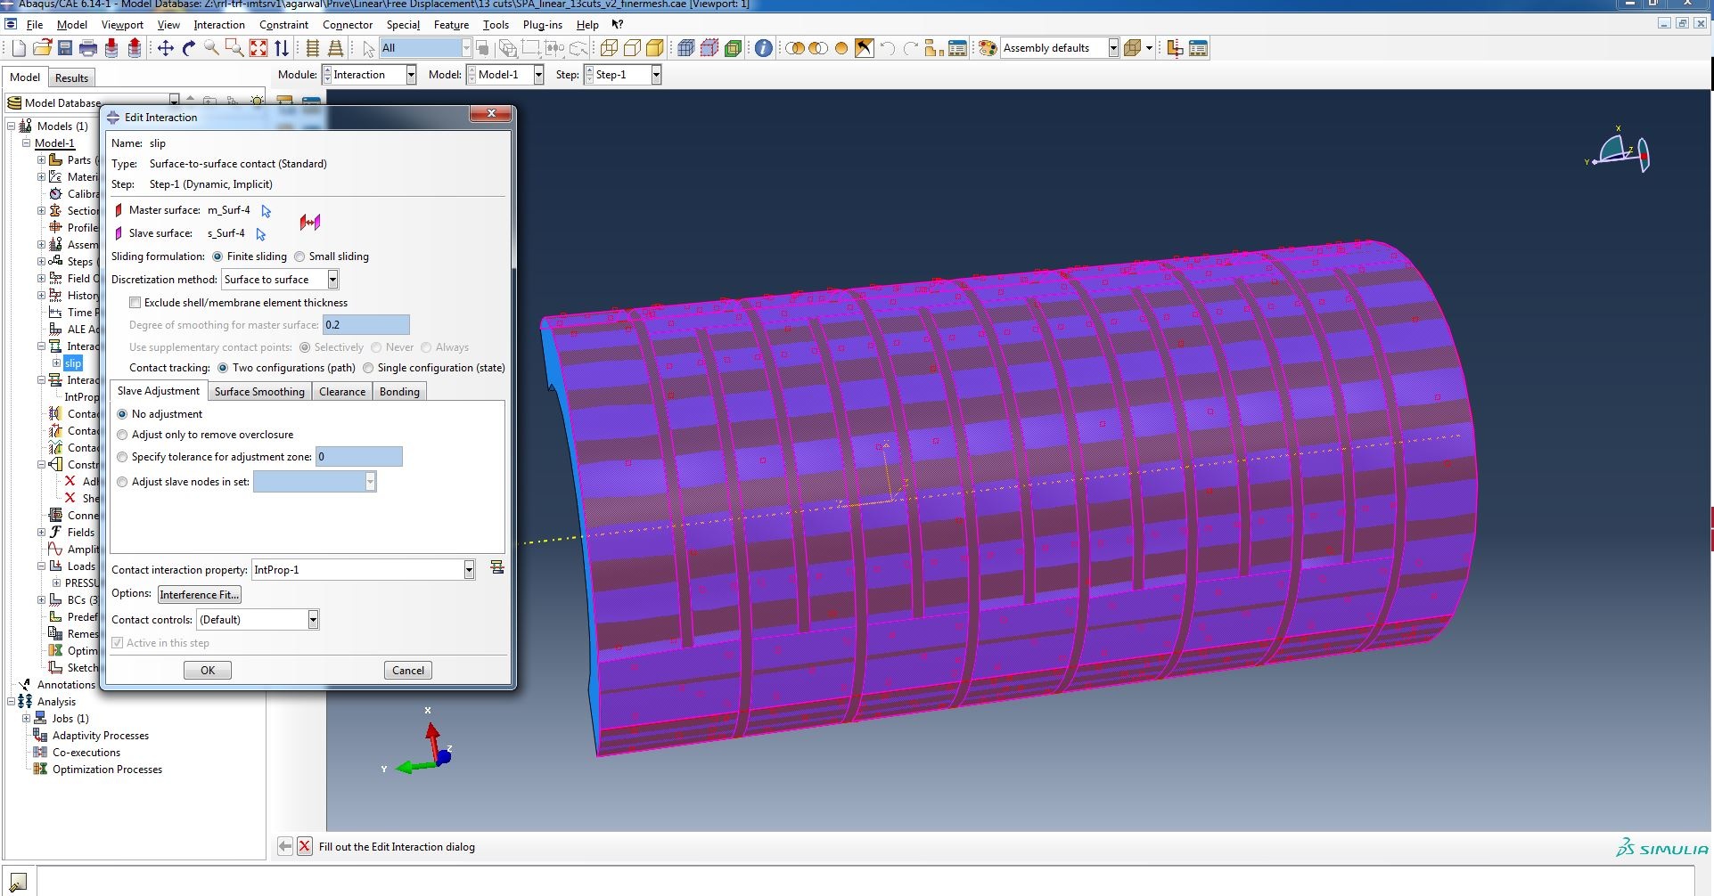Select the Pan View tool
Image resolution: width=1714 pixels, height=896 pixels.
[166, 48]
